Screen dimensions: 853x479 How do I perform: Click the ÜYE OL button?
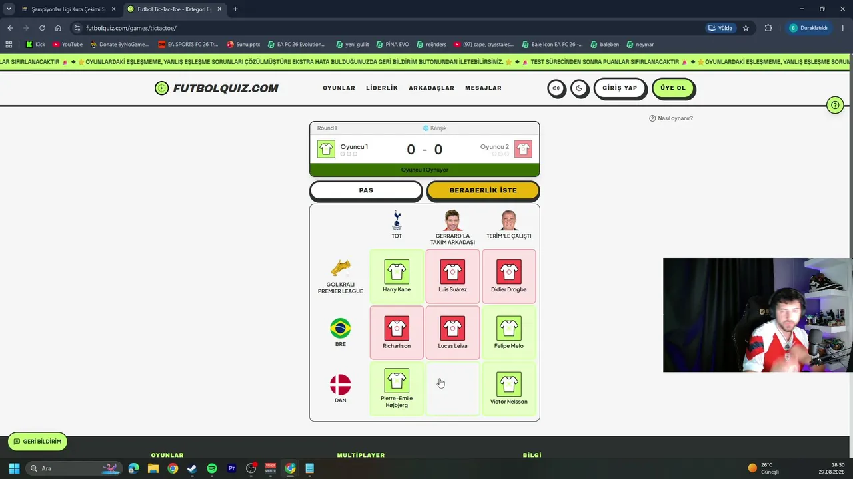[673, 88]
